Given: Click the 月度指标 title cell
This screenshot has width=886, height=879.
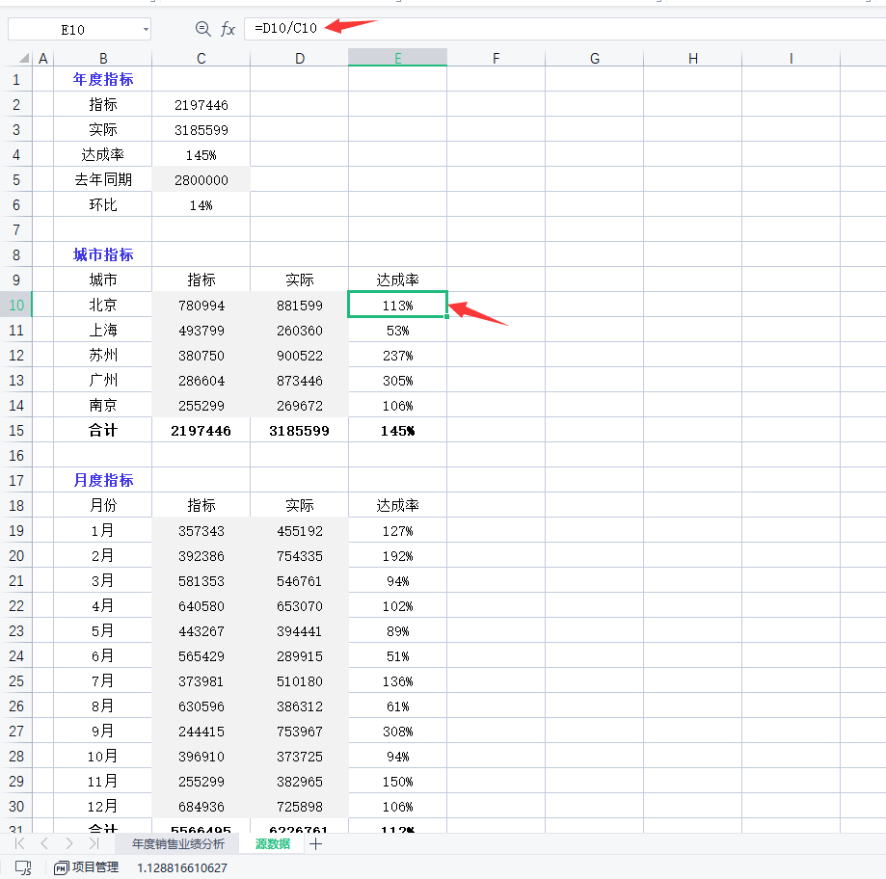Looking at the screenshot, I should (x=103, y=480).
